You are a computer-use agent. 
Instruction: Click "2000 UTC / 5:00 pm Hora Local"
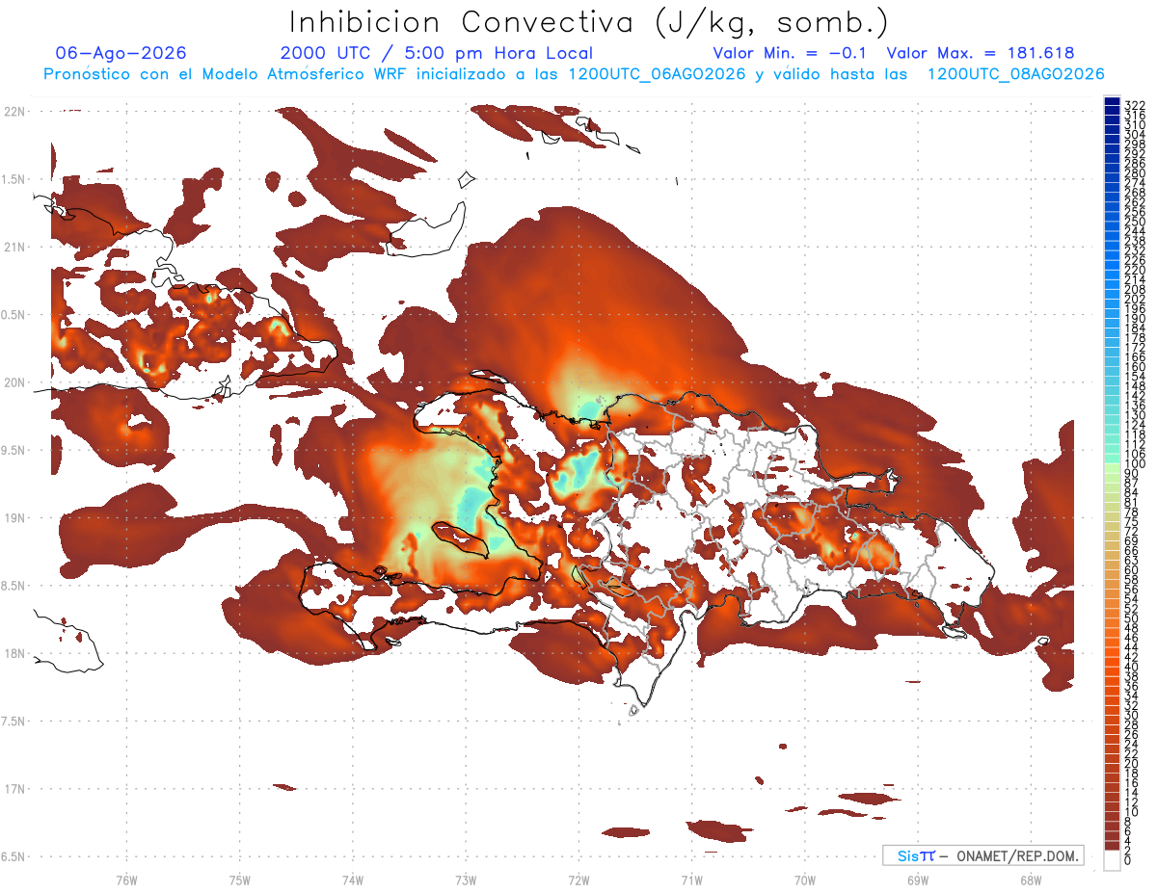(x=437, y=53)
